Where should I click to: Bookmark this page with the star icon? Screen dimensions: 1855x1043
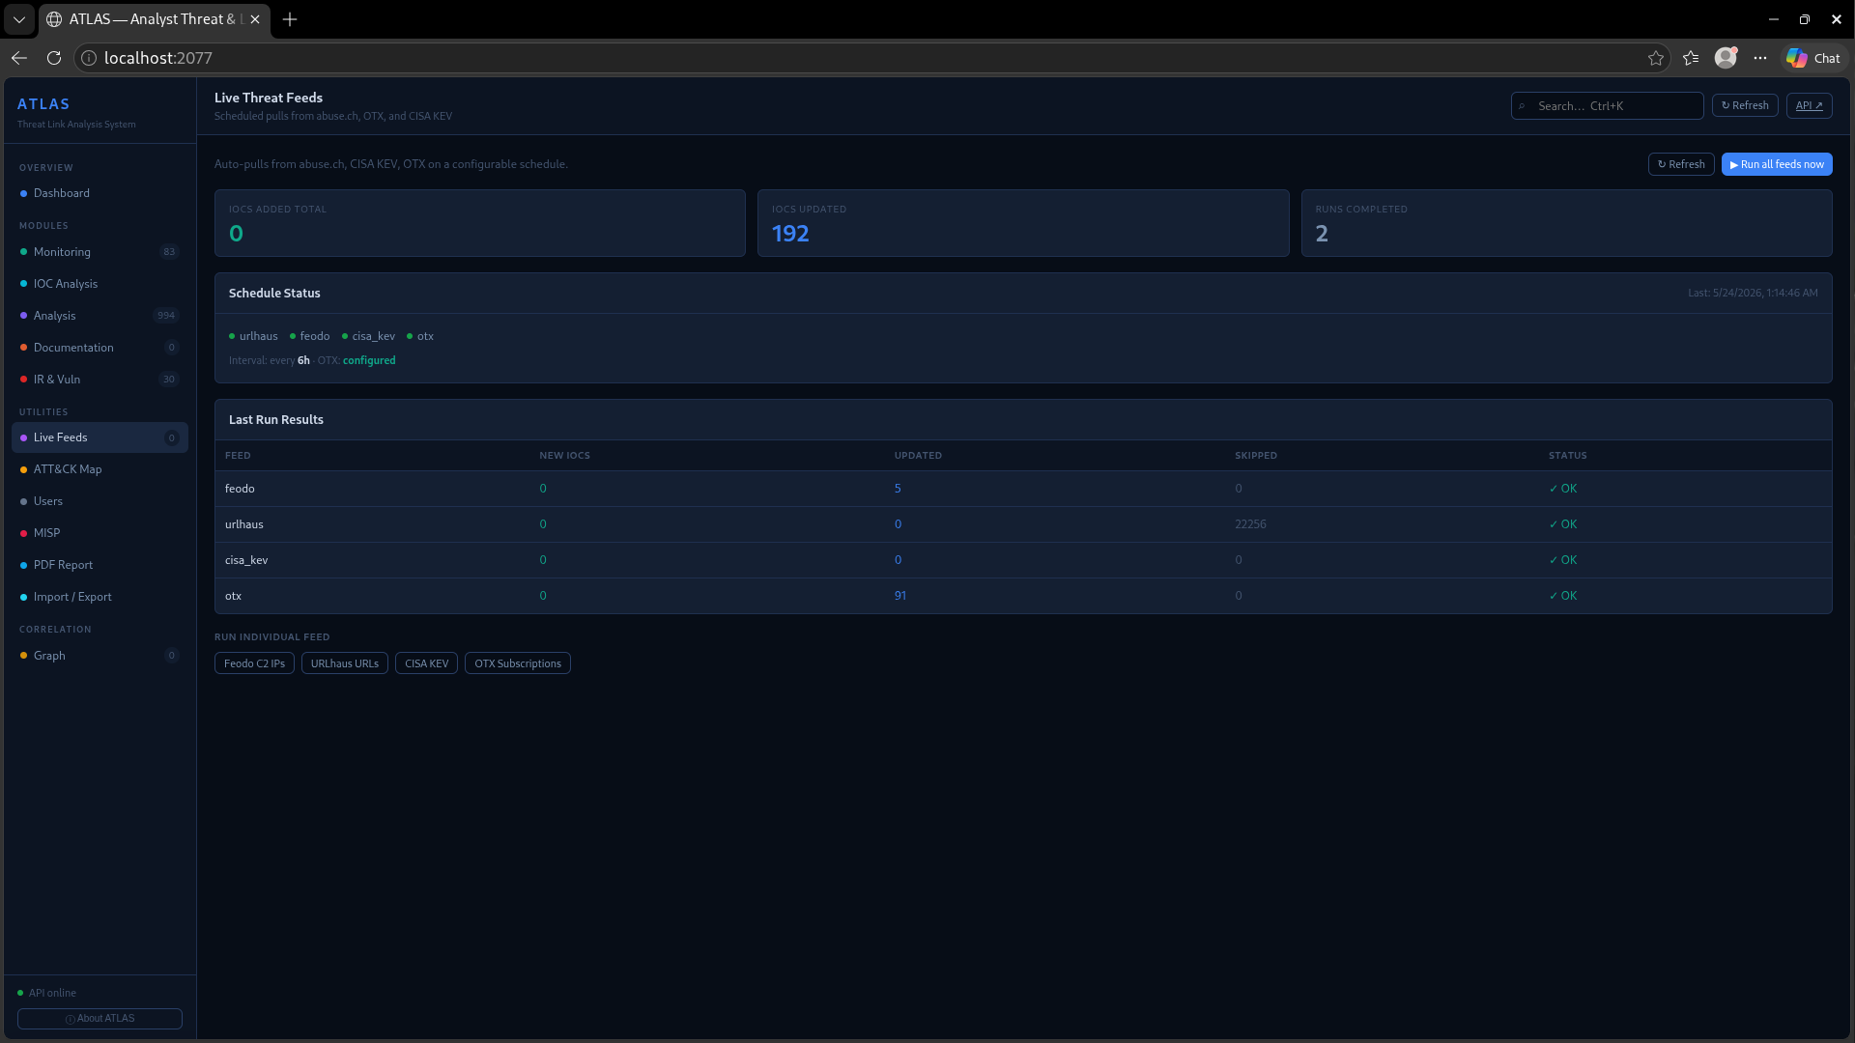click(x=1656, y=58)
